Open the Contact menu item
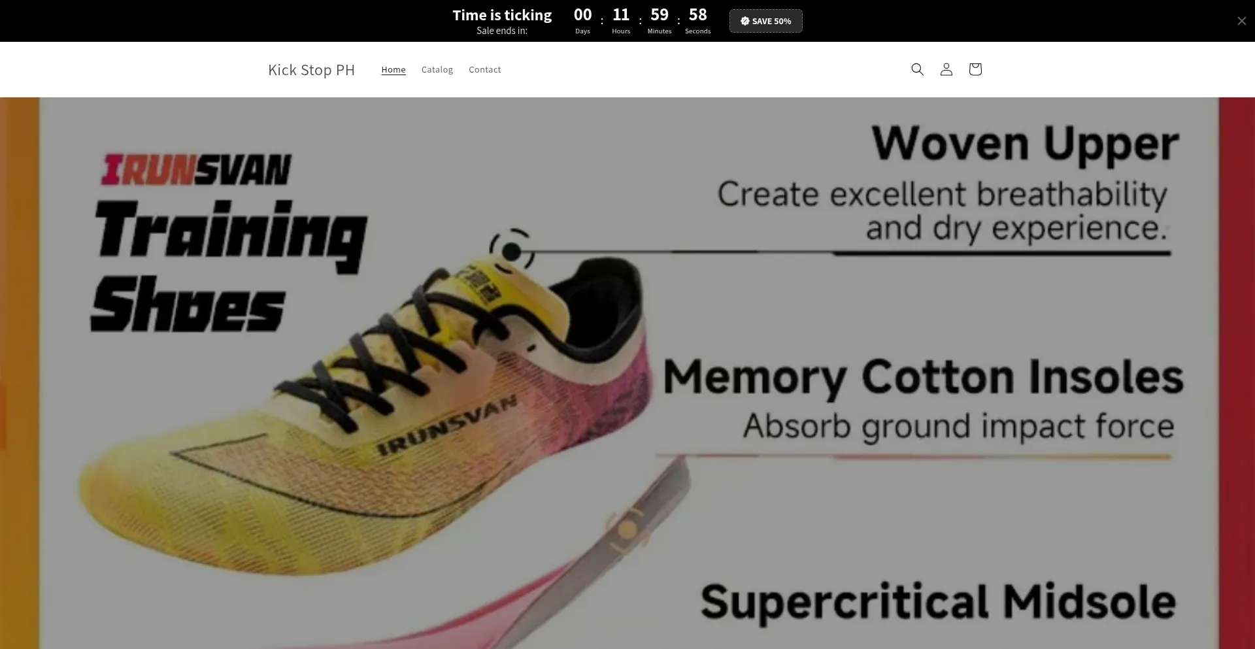Viewport: 1255px width, 649px height. tap(484, 69)
